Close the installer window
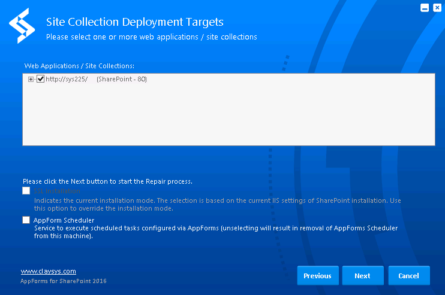Image resolution: width=445 pixels, height=295 pixels. click(437, 8)
